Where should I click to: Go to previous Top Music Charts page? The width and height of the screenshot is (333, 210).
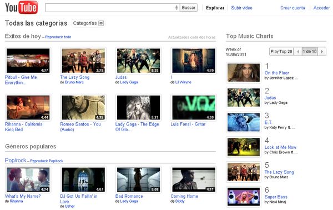pyautogui.click(x=297, y=52)
